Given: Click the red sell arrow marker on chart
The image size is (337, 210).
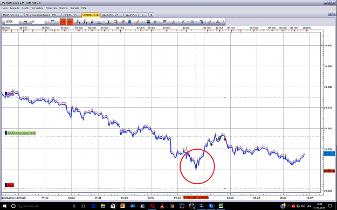Looking at the screenshot, I should [x=225, y=139].
